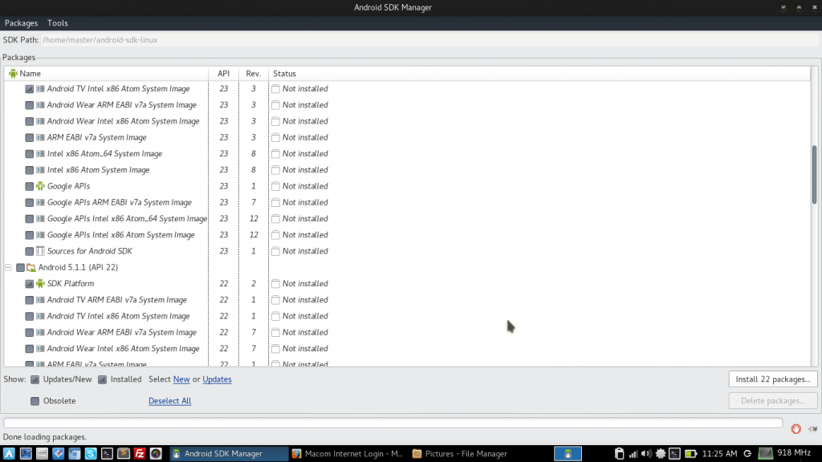Collapse the Android 5.1.1 (API 22) group
The image size is (822, 462).
tap(8, 267)
